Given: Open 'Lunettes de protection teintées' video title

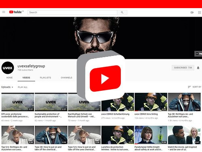Looking at the screenshot, I should click(x=115, y=148).
